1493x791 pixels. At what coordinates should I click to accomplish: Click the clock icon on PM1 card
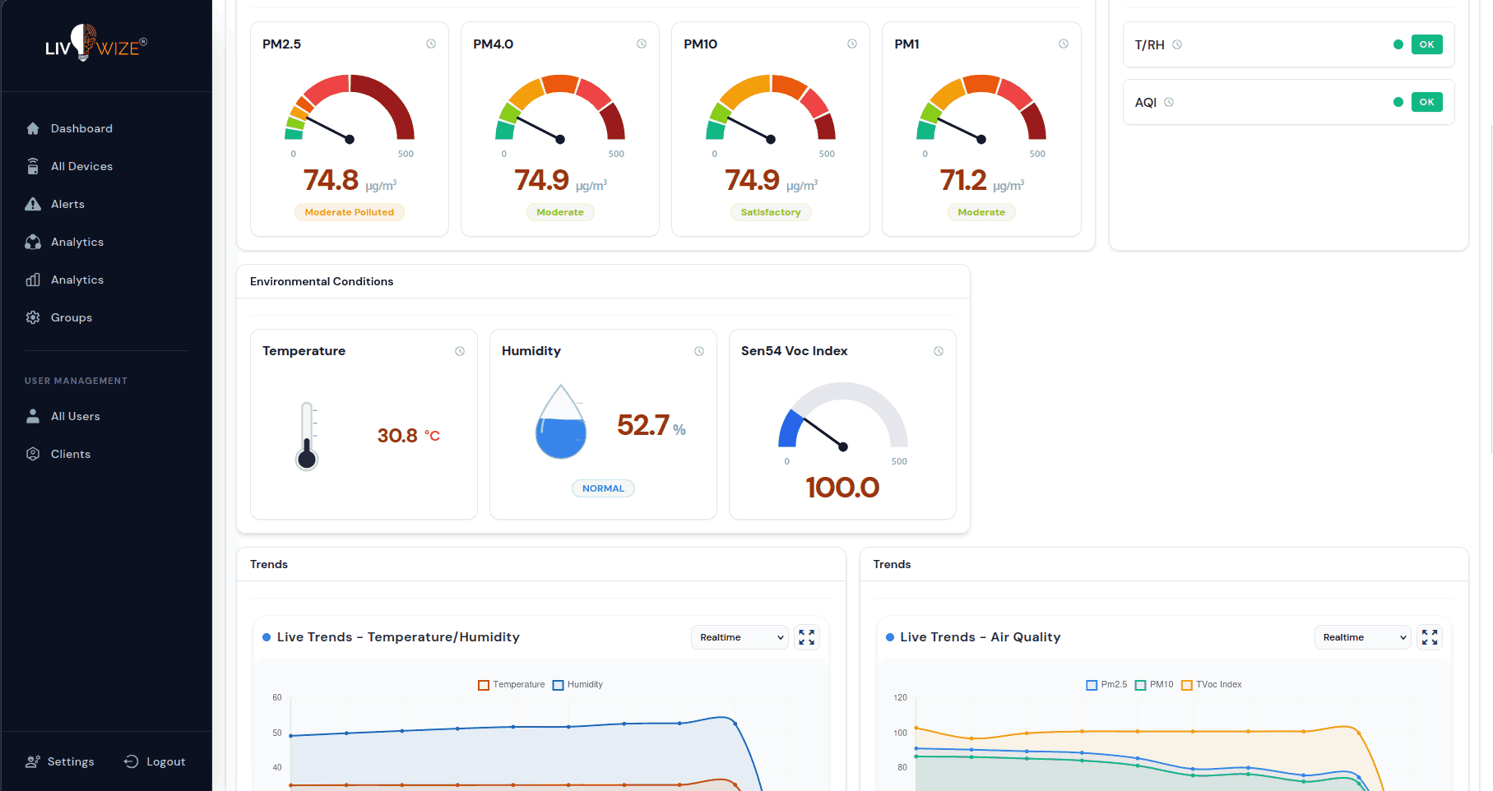point(1064,44)
